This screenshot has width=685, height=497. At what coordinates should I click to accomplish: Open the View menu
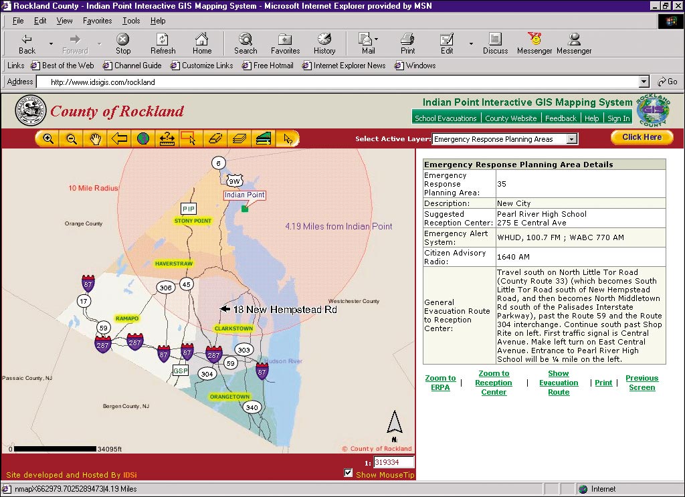pos(64,21)
